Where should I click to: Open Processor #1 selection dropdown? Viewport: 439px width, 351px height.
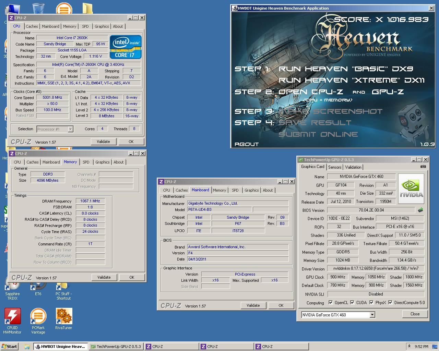tap(70, 129)
